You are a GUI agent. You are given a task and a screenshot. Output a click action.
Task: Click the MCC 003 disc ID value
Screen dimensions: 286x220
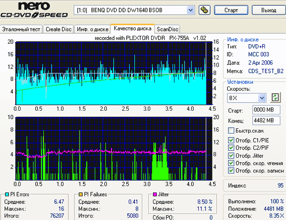(x=258, y=54)
